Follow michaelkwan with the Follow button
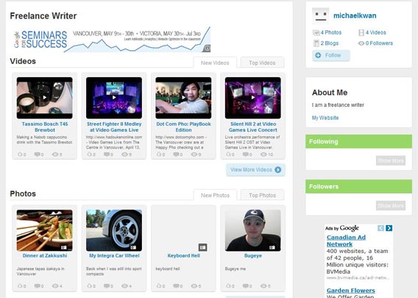This screenshot has width=418, height=298. [331, 55]
